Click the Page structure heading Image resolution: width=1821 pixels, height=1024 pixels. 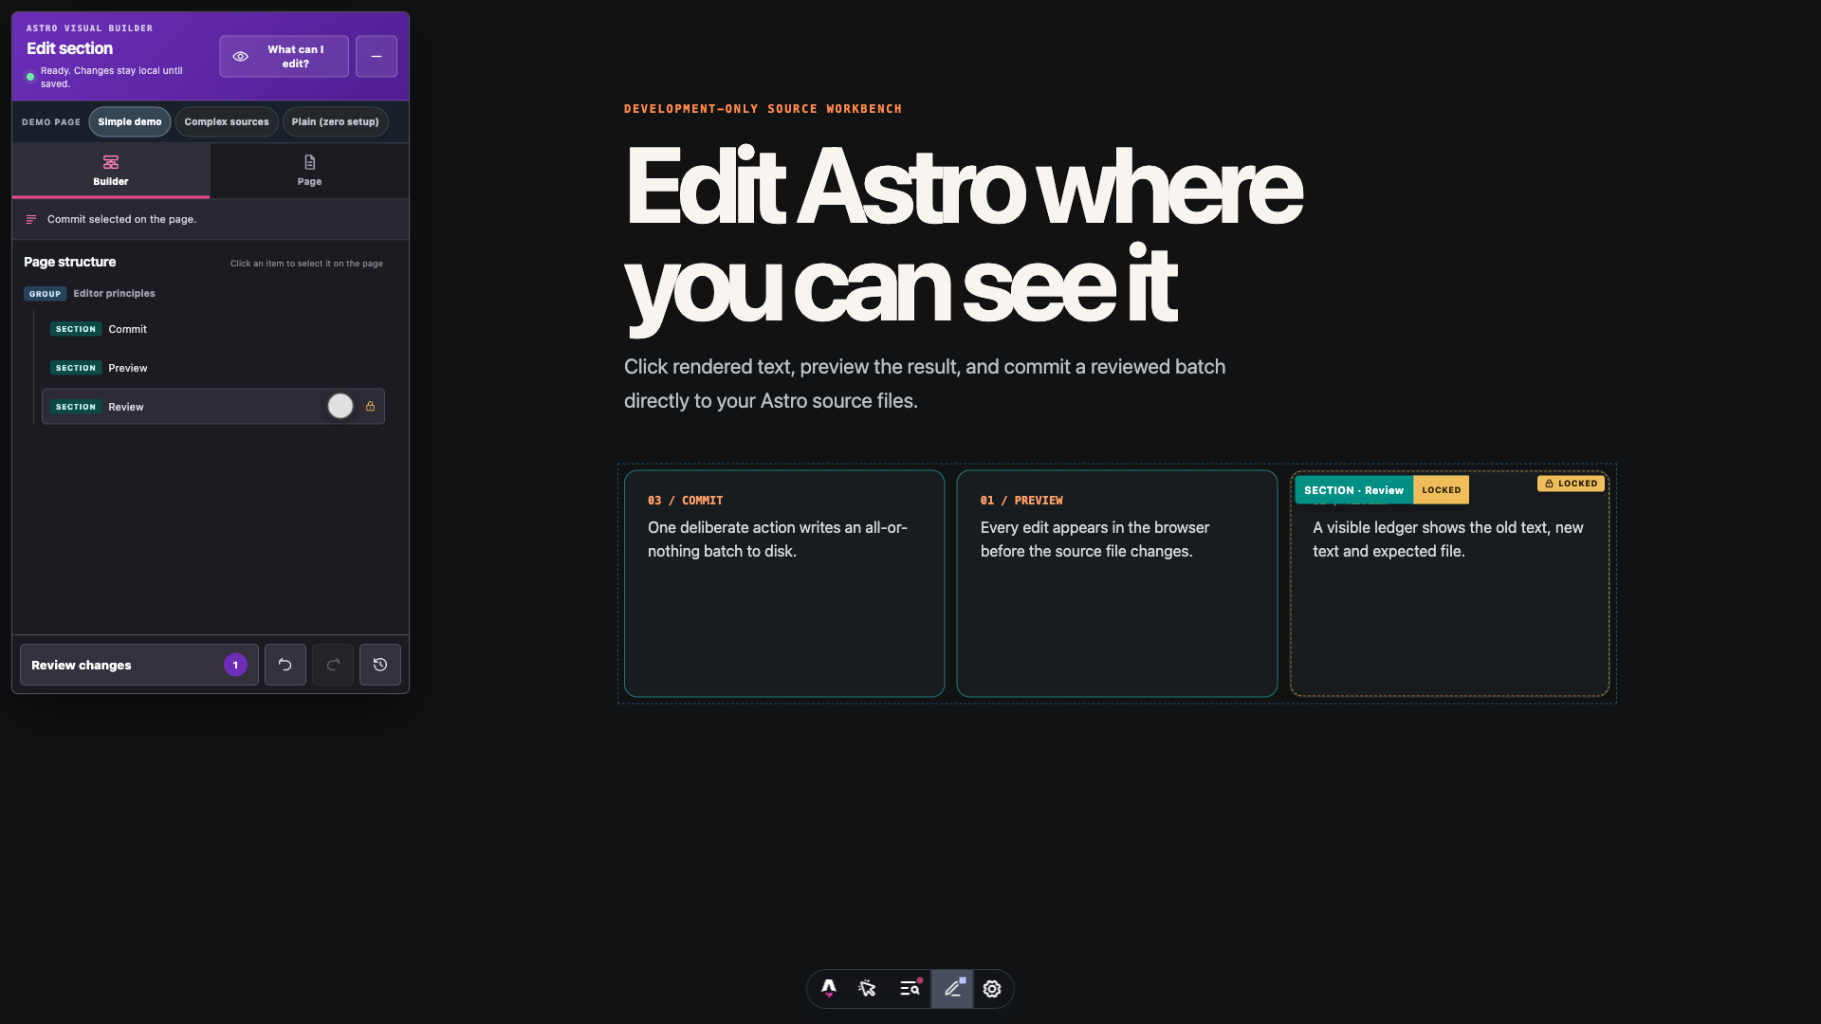coord(70,262)
